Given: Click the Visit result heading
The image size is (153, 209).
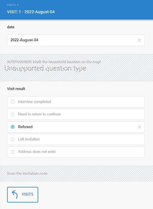Looking at the screenshot, I should click(16, 89).
